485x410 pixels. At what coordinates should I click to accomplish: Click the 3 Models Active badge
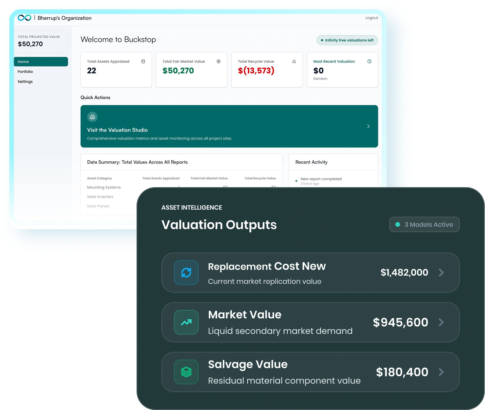click(x=424, y=224)
